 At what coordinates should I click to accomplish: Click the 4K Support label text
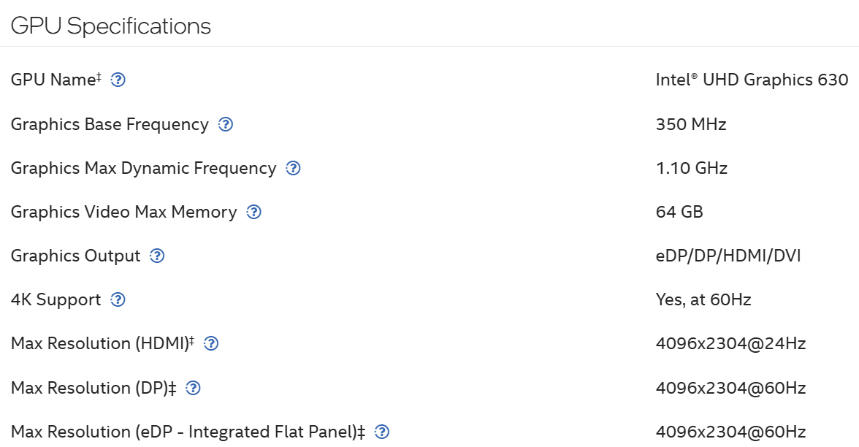(56, 299)
